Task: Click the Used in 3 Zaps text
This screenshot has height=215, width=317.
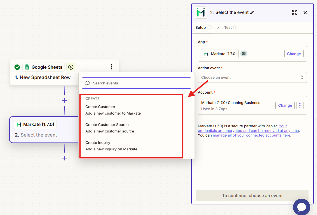Action: 214,109
